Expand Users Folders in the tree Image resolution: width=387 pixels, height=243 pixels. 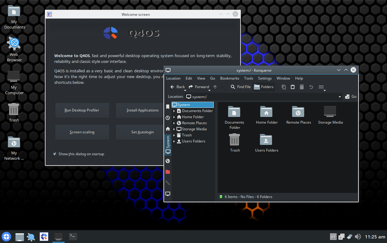click(x=174, y=141)
